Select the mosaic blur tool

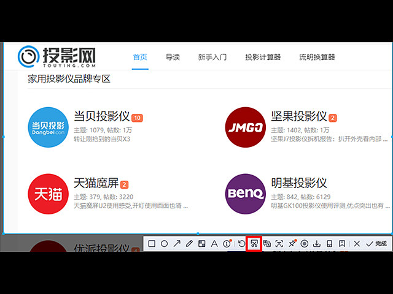[202, 244]
